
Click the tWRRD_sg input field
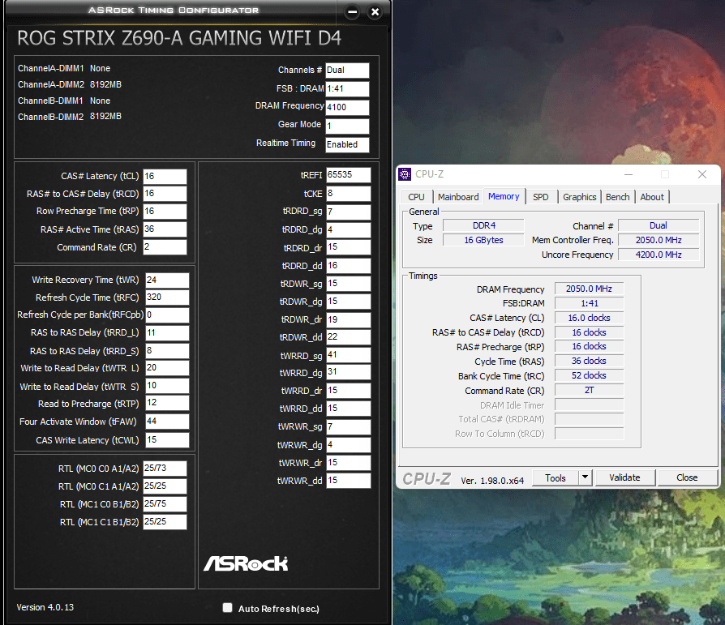click(348, 355)
